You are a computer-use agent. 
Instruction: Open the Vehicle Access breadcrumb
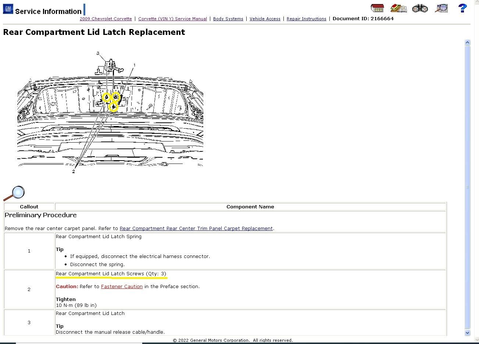coord(265,19)
